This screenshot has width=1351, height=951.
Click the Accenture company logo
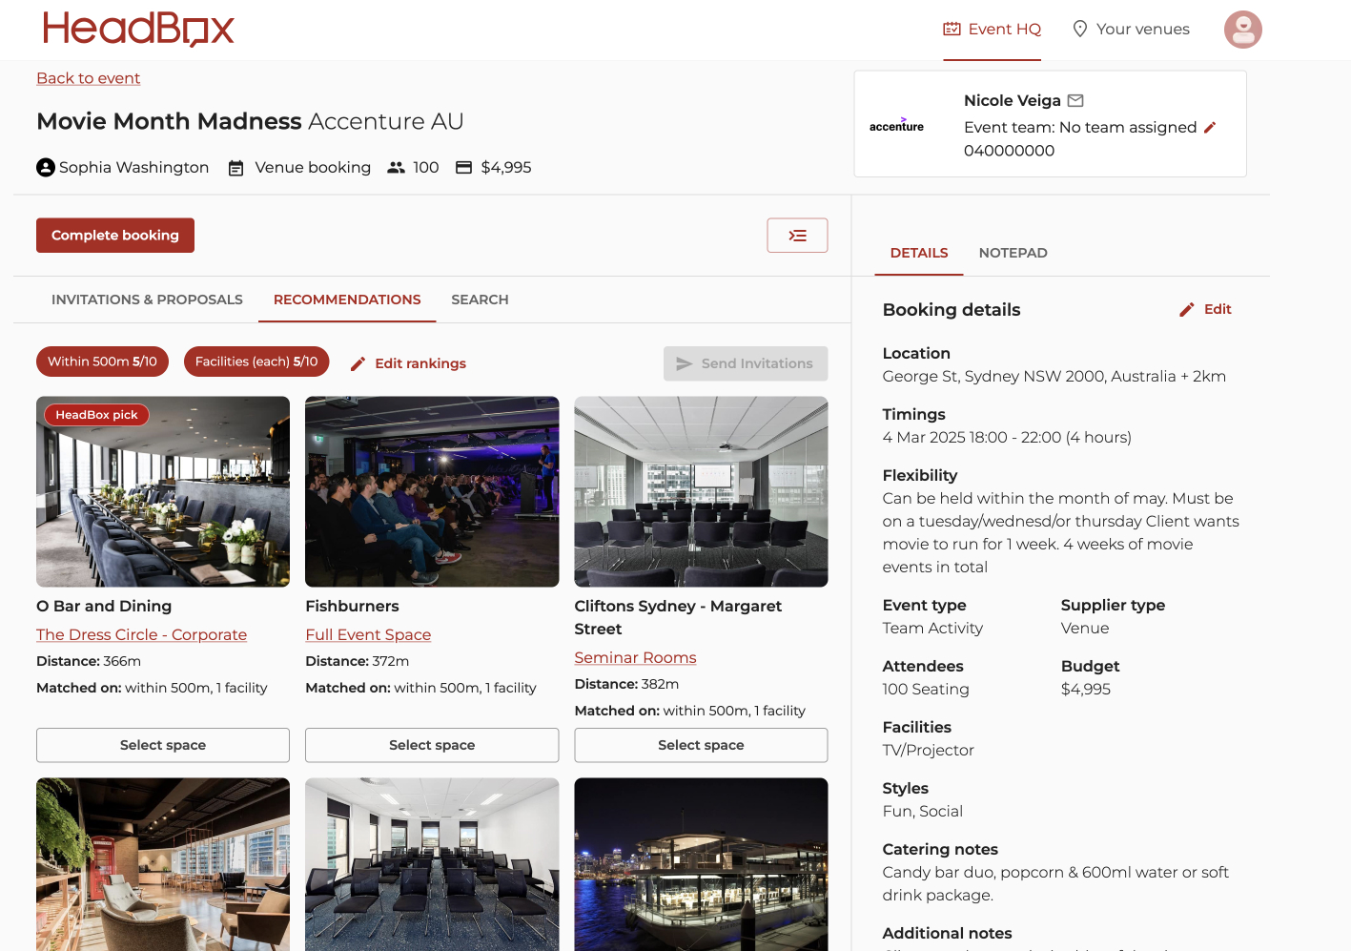click(x=896, y=125)
